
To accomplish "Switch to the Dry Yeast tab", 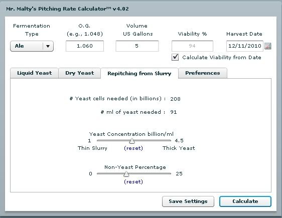I will pyautogui.click(x=79, y=73).
